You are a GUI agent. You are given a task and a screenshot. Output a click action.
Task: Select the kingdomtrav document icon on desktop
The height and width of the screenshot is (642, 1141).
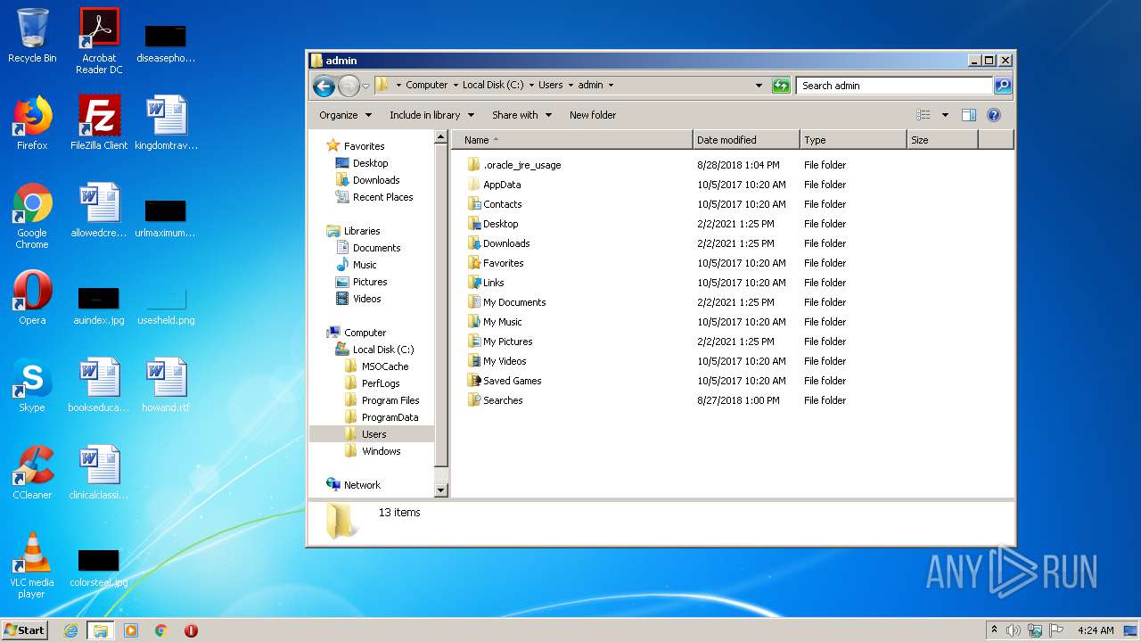(166, 123)
